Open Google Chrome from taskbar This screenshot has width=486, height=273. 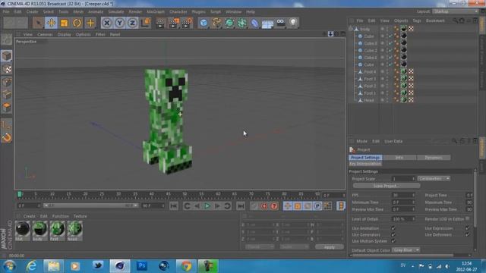click(186, 266)
